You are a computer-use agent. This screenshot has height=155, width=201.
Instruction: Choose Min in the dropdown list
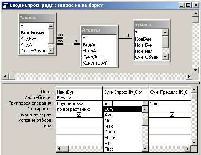click(123, 121)
